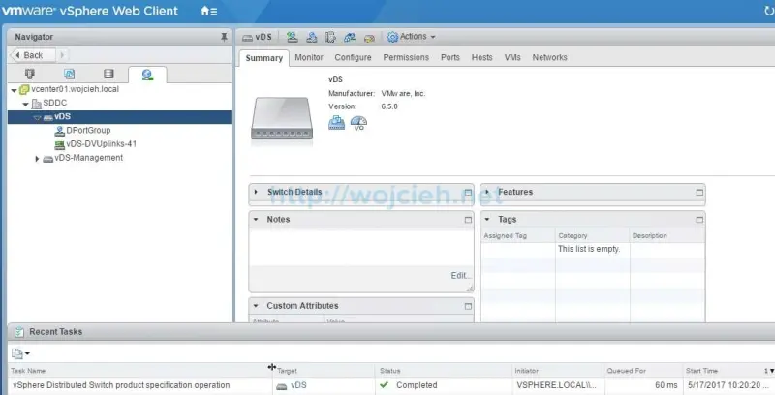
Task: Collapse the Custom Attributes panel
Action: click(x=256, y=306)
